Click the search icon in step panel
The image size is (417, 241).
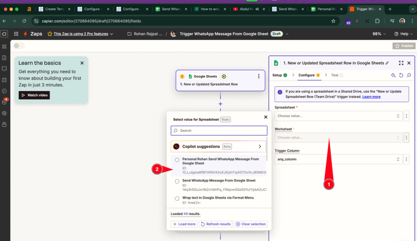pyautogui.click(x=409, y=75)
